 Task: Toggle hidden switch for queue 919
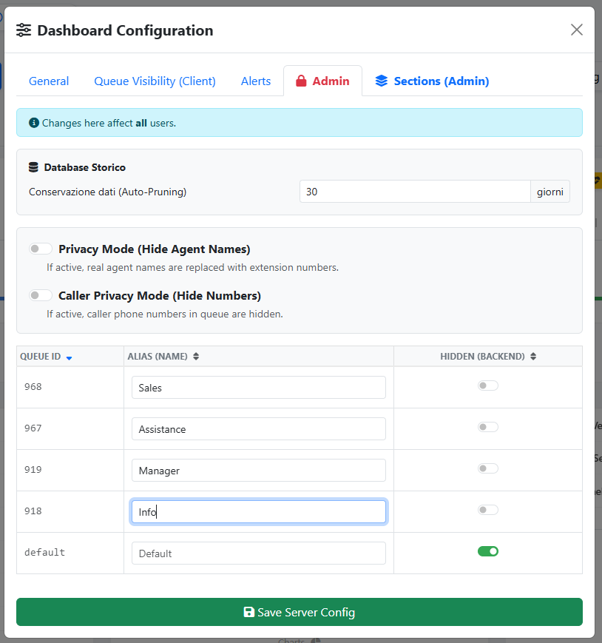(487, 468)
